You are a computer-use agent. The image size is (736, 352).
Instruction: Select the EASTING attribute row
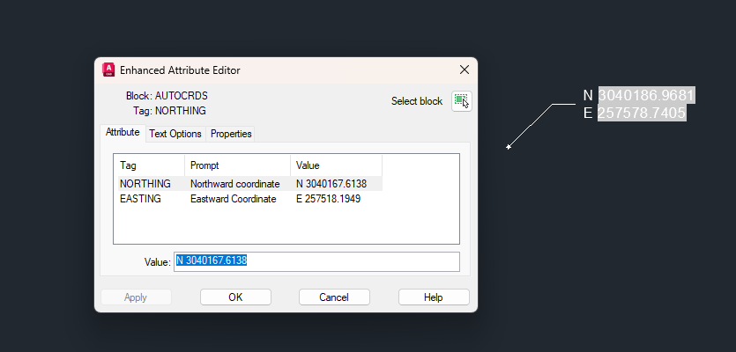249,199
